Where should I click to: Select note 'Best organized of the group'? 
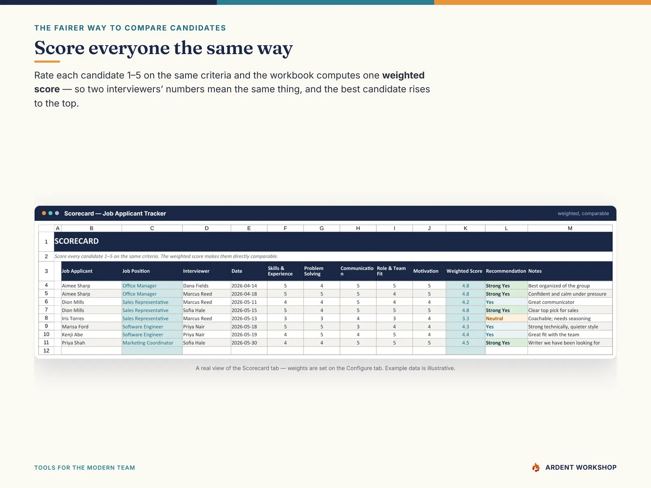570,285
